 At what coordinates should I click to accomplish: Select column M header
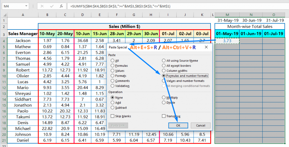(x=227, y=15)
